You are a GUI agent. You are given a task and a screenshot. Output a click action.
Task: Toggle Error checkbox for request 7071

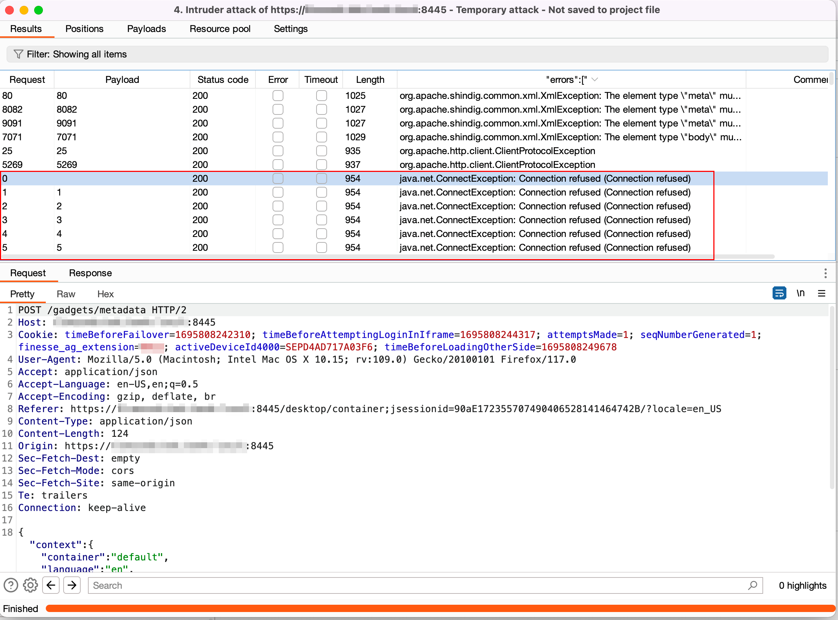pyautogui.click(x=278, y=137)
